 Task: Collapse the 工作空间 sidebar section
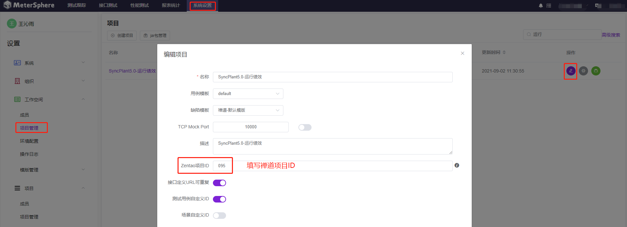click(83, 99)
